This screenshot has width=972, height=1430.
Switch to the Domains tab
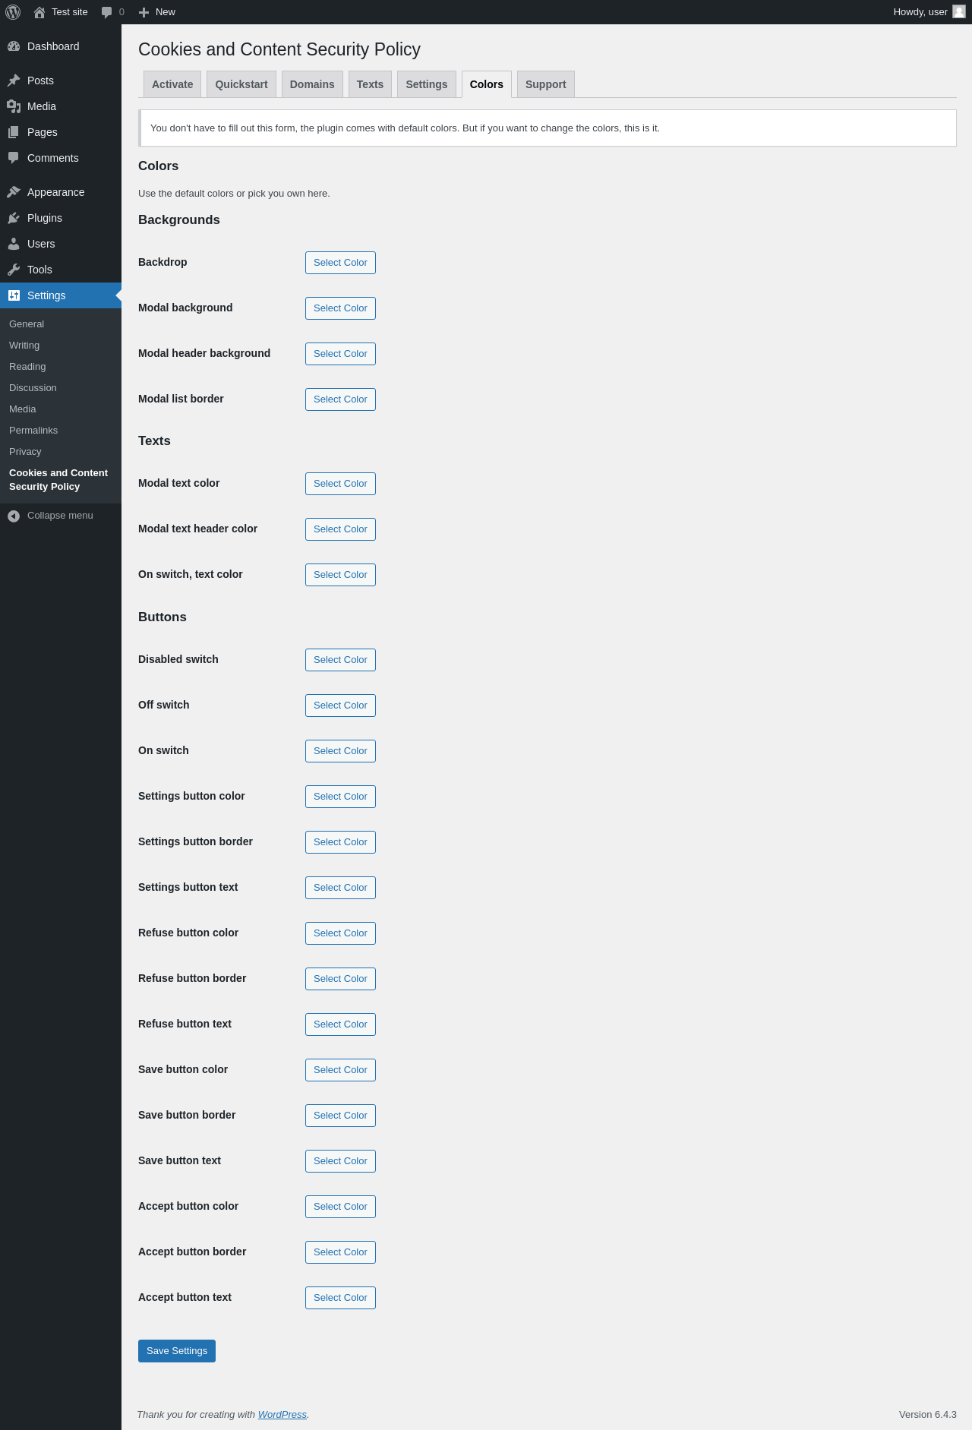[312, 84]
